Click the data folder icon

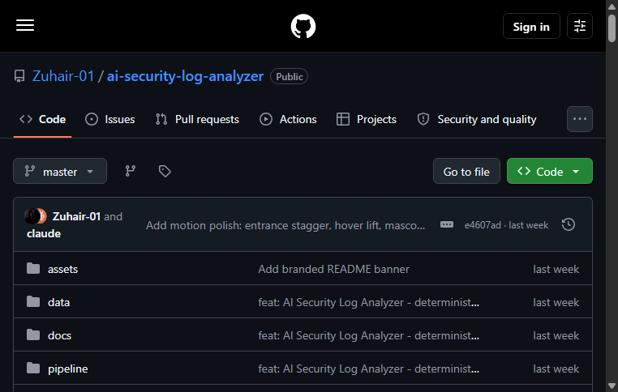pos(33,302)
